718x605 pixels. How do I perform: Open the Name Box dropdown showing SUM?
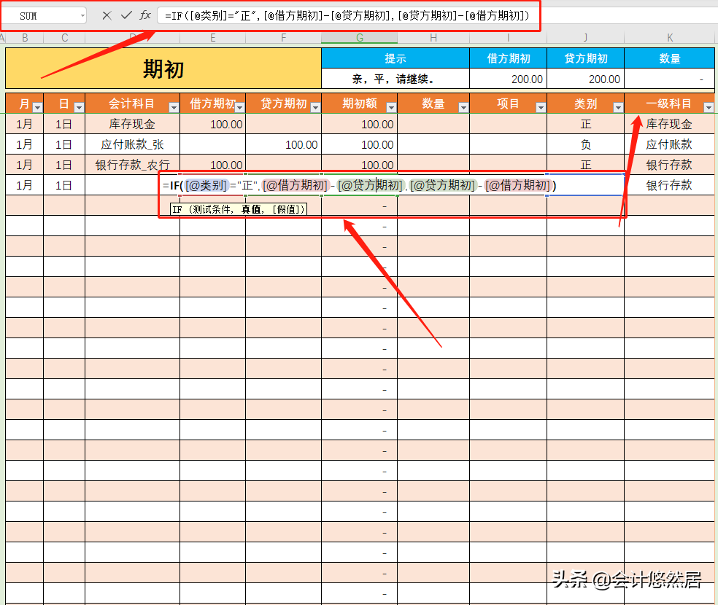[84, 15]
